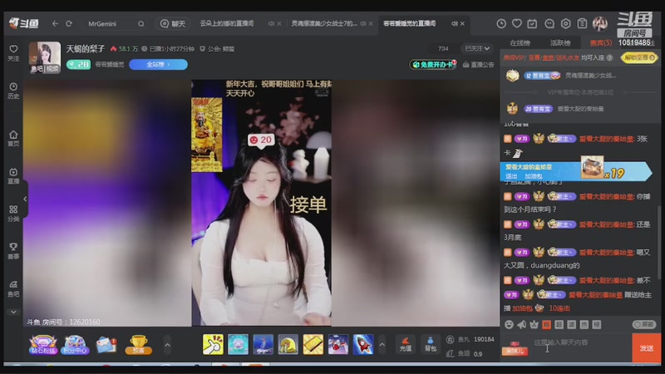Collapse the left panel with side arrow
Screen dimensions: 665x374
[x=25, y=199]
